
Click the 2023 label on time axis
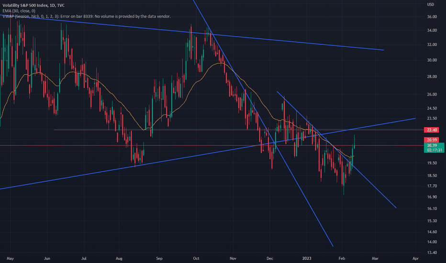pyautogui.click(x=307, y=258)
